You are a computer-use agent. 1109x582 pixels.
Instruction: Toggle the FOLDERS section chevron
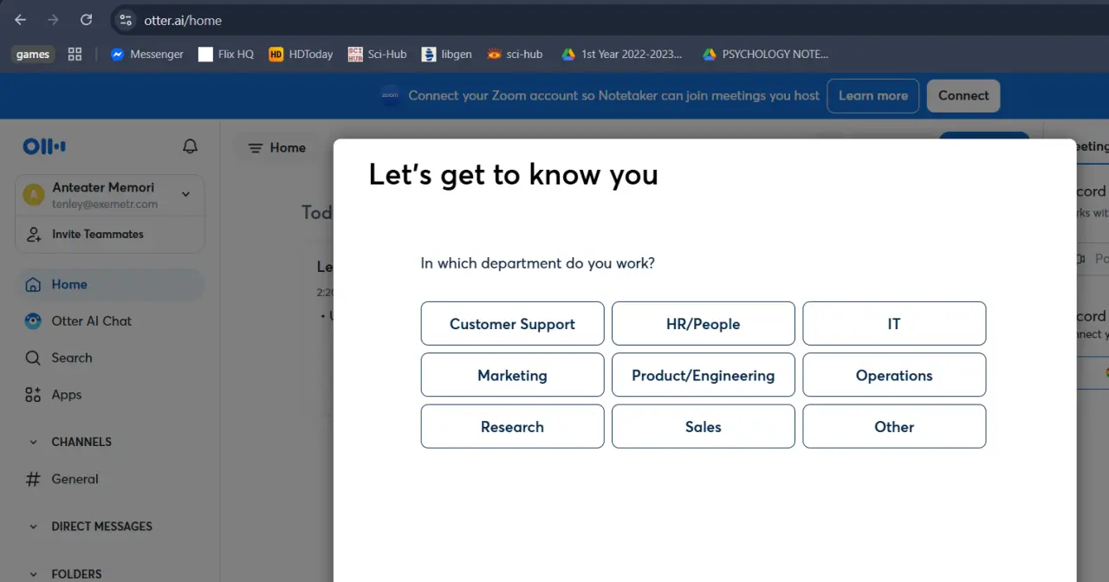34,573
